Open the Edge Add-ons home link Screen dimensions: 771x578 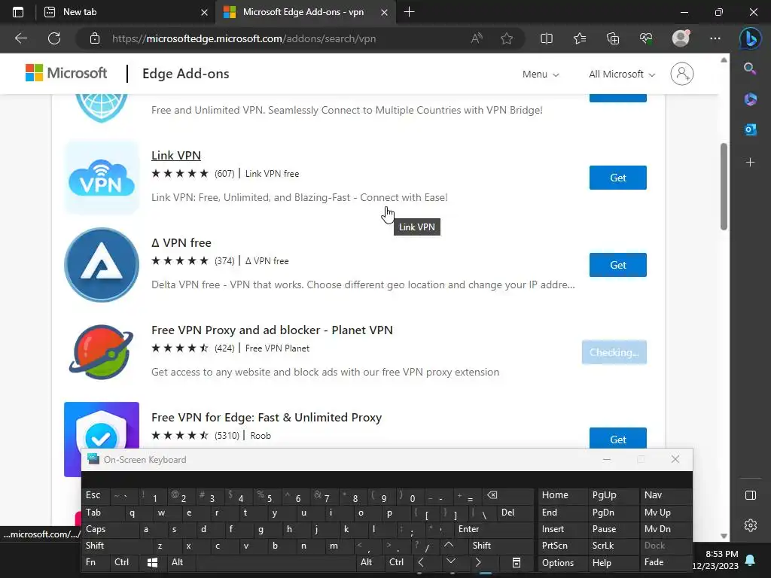[185, 74]
